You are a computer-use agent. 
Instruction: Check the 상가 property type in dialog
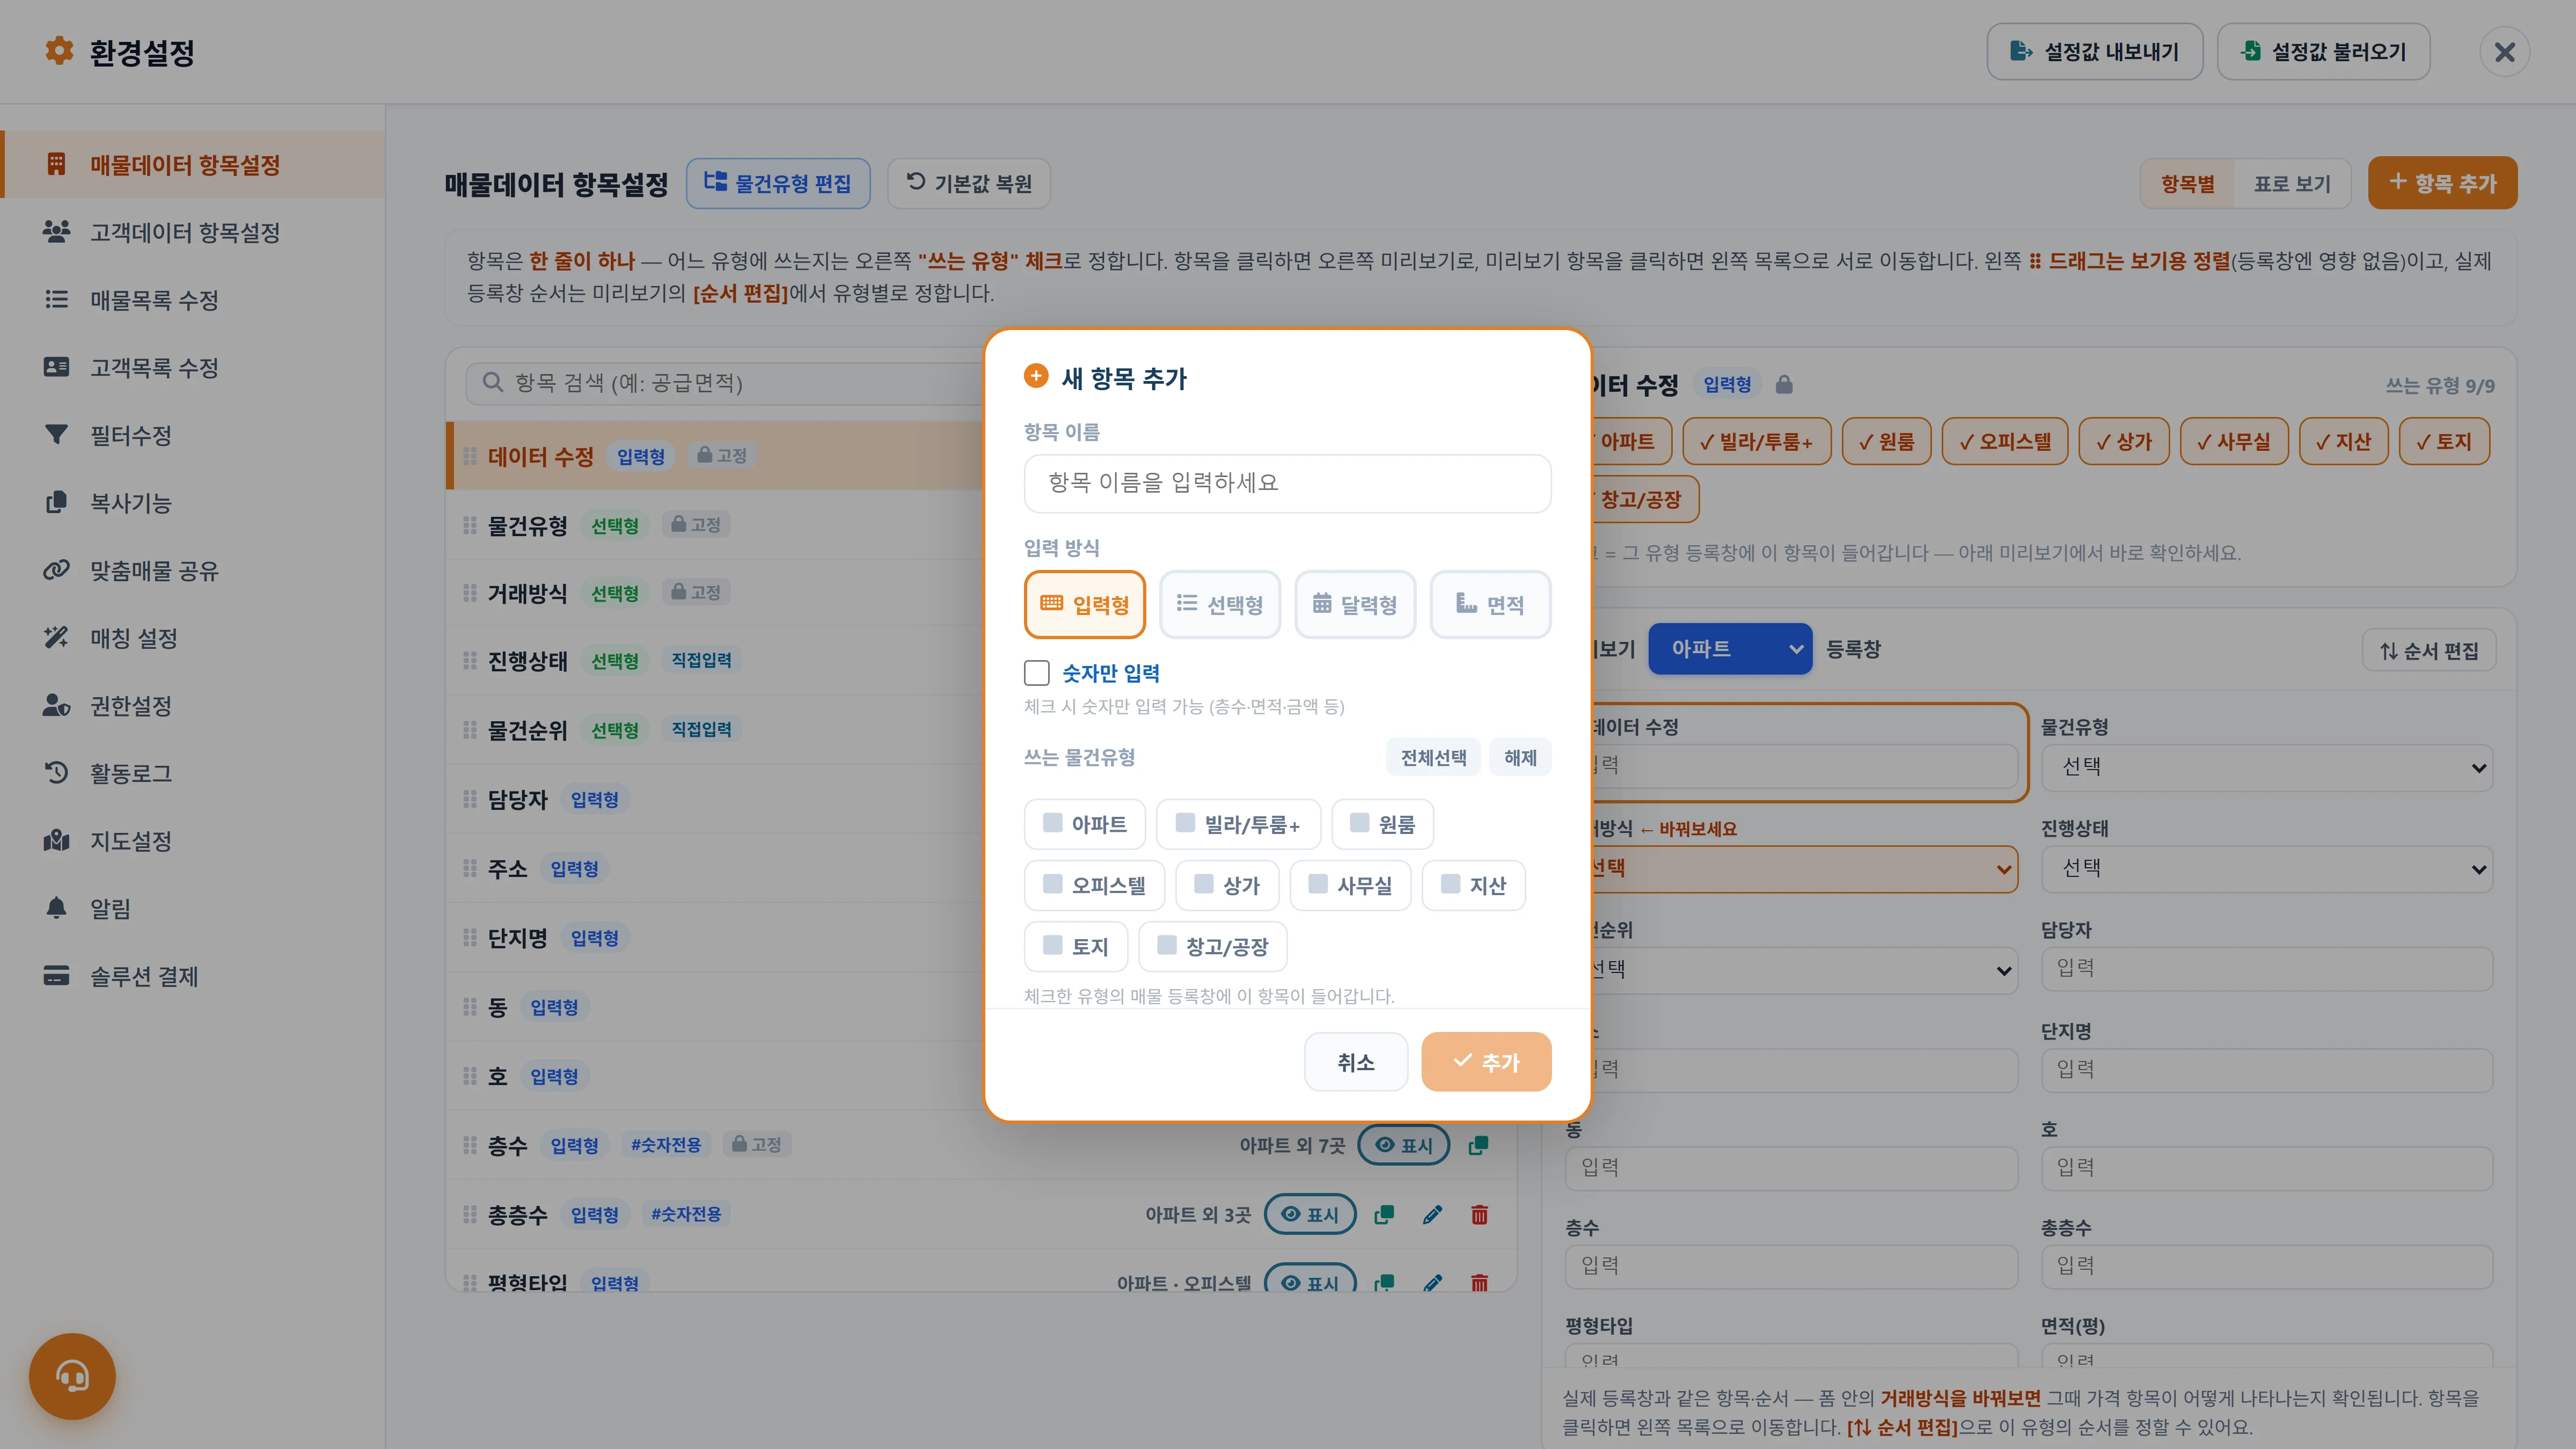1227,885
